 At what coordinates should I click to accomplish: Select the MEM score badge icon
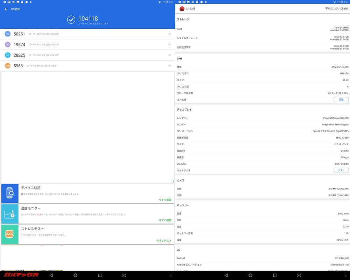pyautogui.click(x=7, y=65)
